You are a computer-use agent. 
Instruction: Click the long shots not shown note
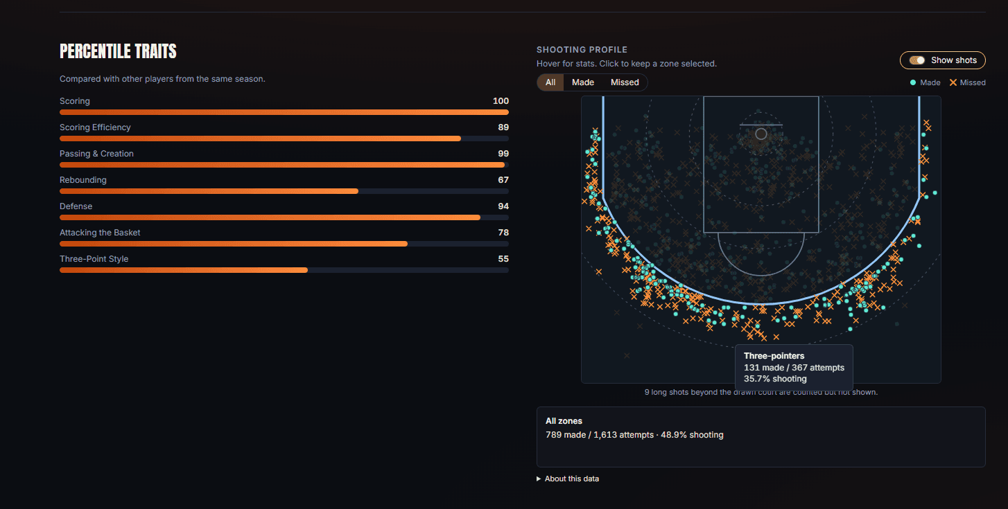click(x=761, y=392)
